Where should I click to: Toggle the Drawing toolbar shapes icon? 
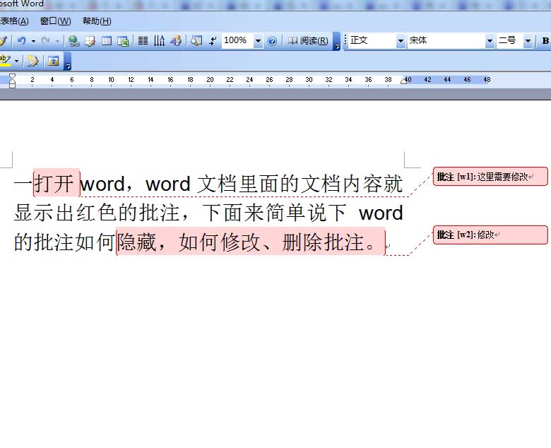[176, 41]
